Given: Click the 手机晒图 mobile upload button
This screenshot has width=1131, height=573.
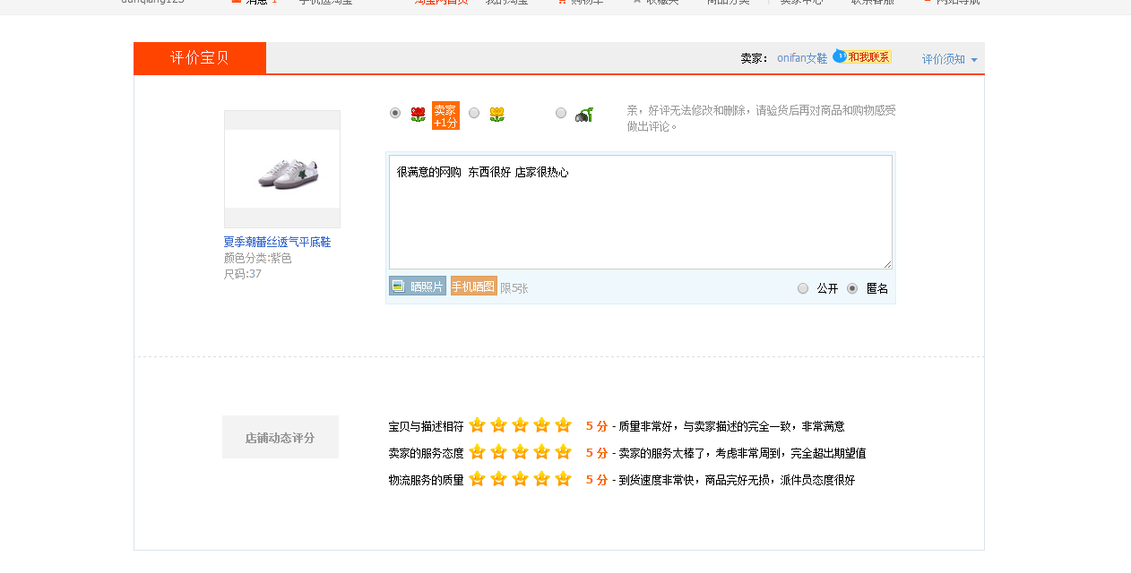Looking at the screenshot, I should pyautogui.click(x=473, y=286).
